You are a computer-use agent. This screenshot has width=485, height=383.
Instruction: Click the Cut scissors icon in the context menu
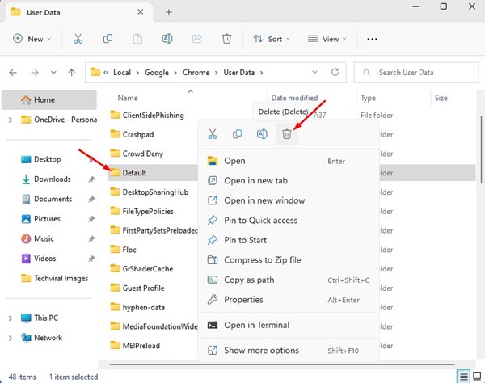(213, 134)
